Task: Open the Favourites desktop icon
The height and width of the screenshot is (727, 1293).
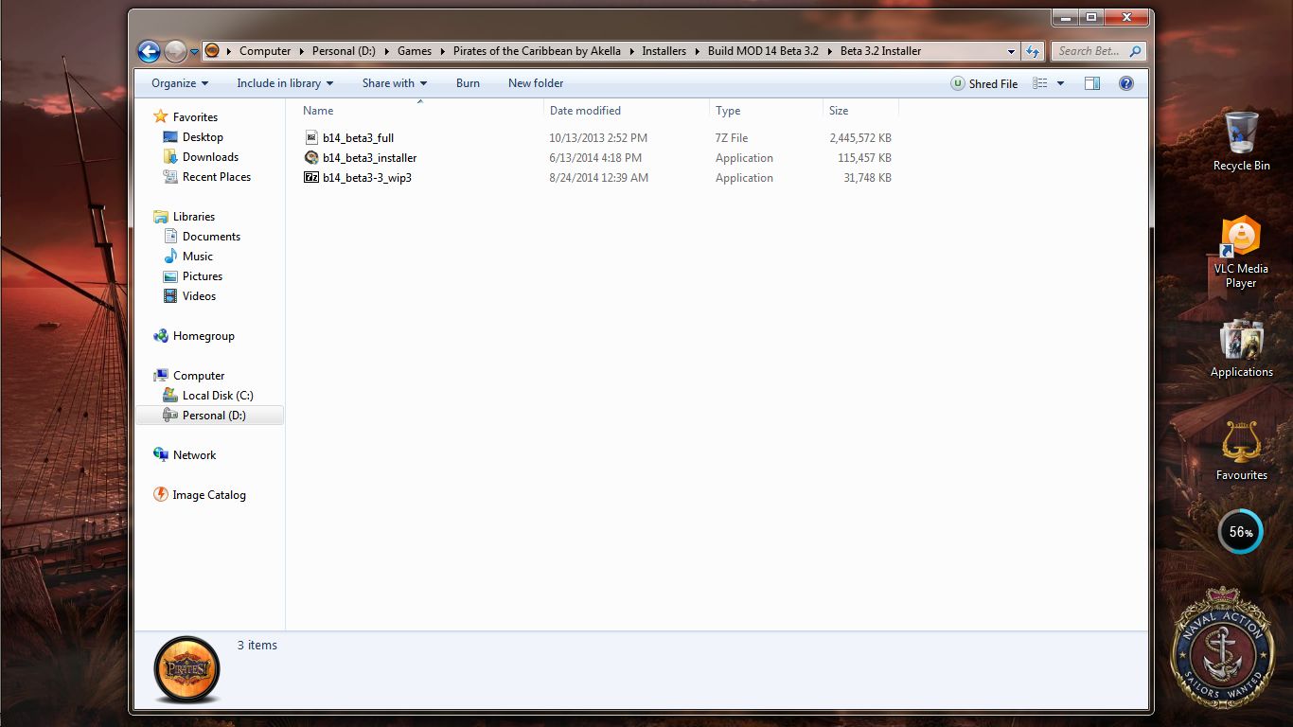Action: [1241, 452]
